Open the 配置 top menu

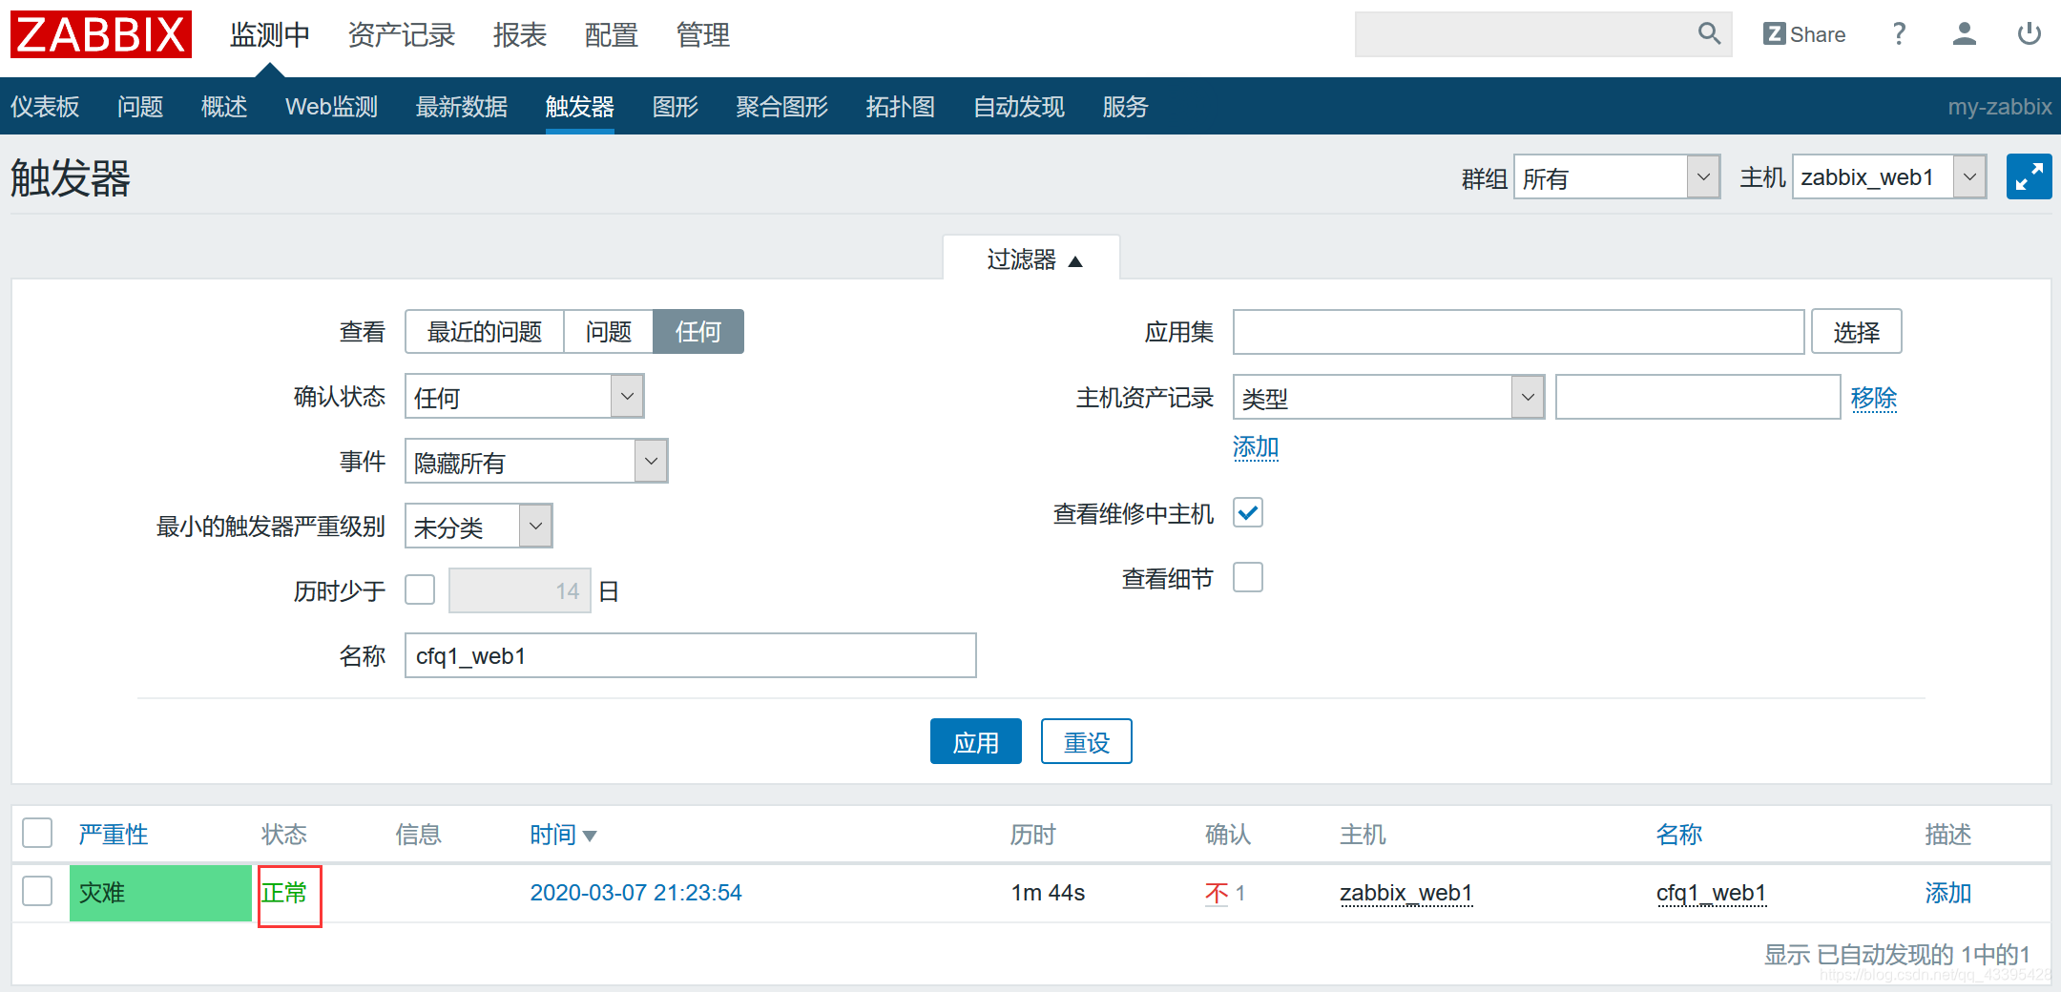(612, 35)
